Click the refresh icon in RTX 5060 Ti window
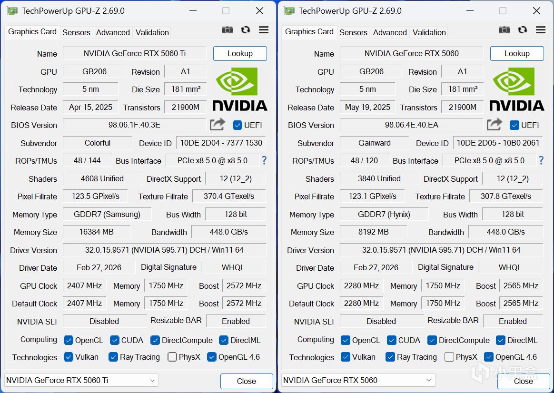This screenshot has width=554, height=393. 246,30
